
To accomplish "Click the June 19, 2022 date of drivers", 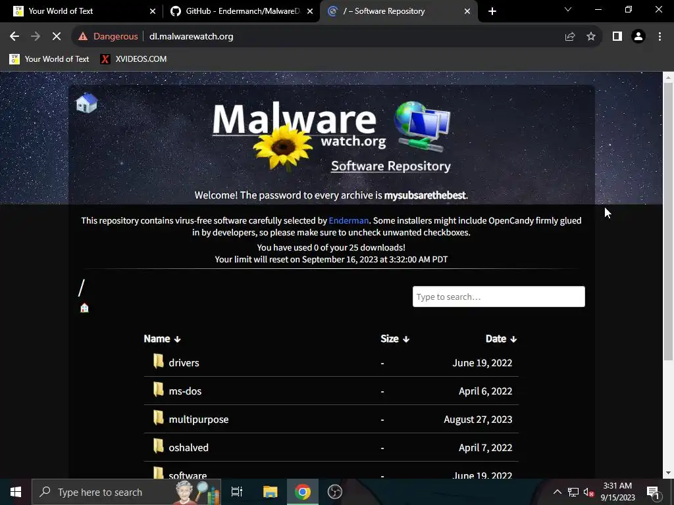I will (x=482, y=363).
